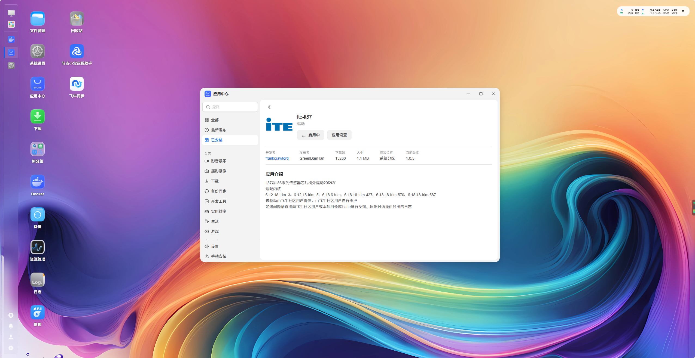Minimize the 应用中心 window
The image size is (695, 358).
tap(468, 94)
